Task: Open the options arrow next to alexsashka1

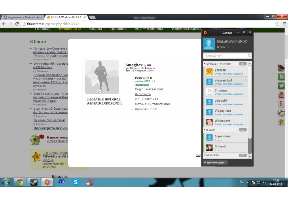Action: (x=245, y=80)
